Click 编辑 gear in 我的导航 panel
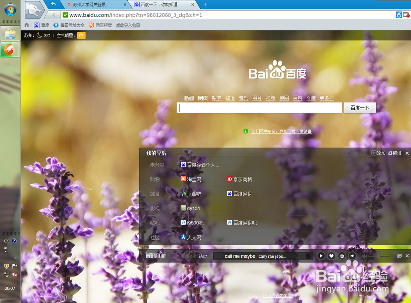 pyautogui.click(x=395, y=153)
